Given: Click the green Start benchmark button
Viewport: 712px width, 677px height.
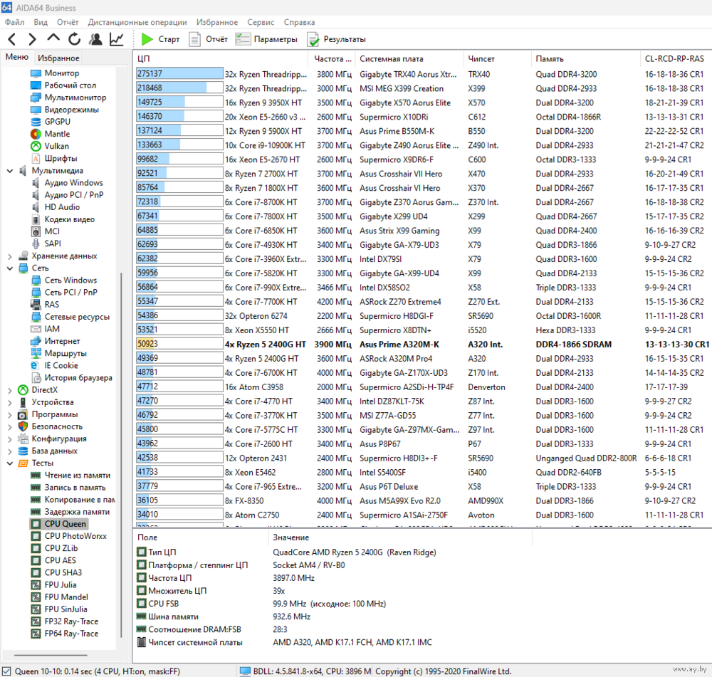Looking at the screenshot, I should coord(160,39).
